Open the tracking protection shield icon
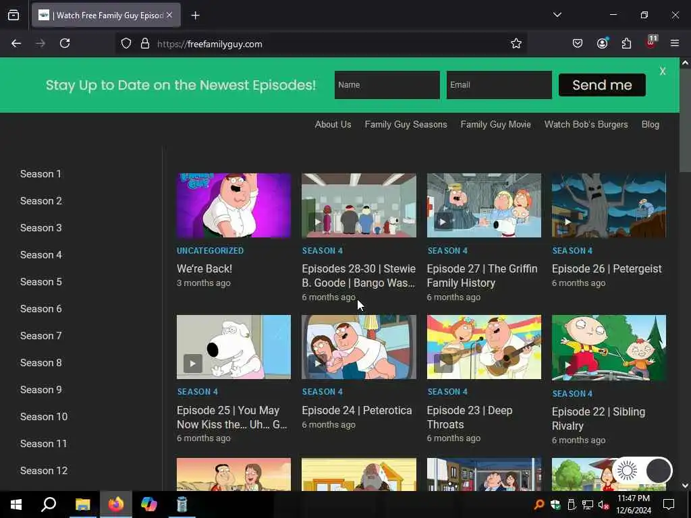This screenshot has height=518, width=691. click(x=126, y=44)
